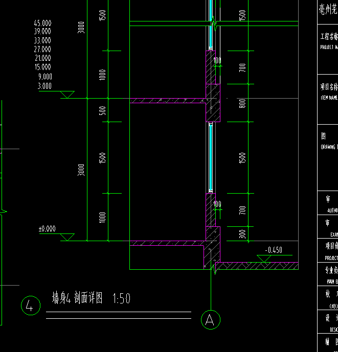Pick the break line symbol above axis A
The height and width of the screenshot is (352, 338).
click(214, 269)
